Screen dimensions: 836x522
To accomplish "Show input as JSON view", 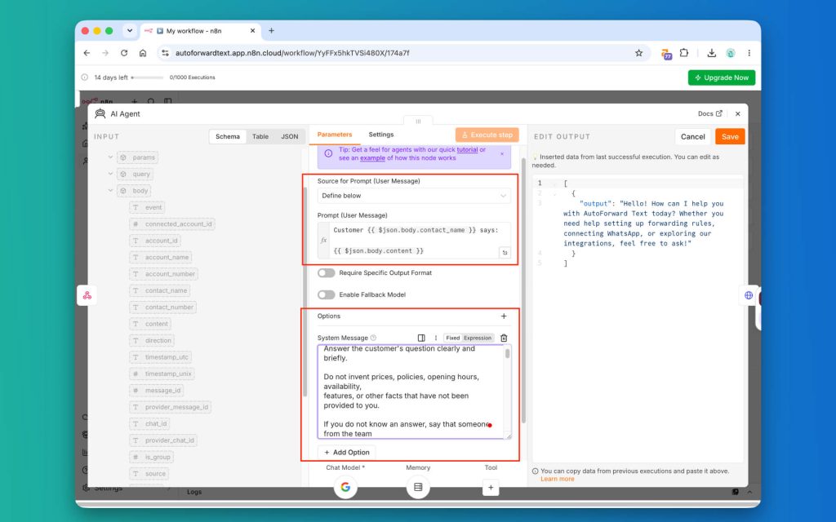I will tap(290, 136).
